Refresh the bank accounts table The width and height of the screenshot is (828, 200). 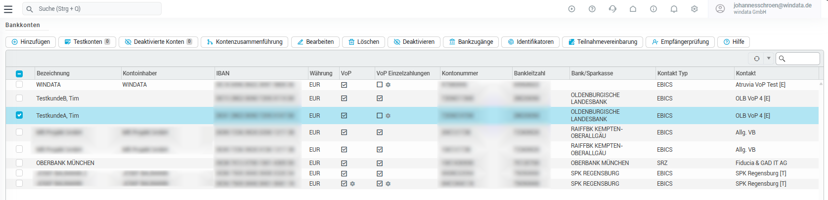(x=756, y=59)
